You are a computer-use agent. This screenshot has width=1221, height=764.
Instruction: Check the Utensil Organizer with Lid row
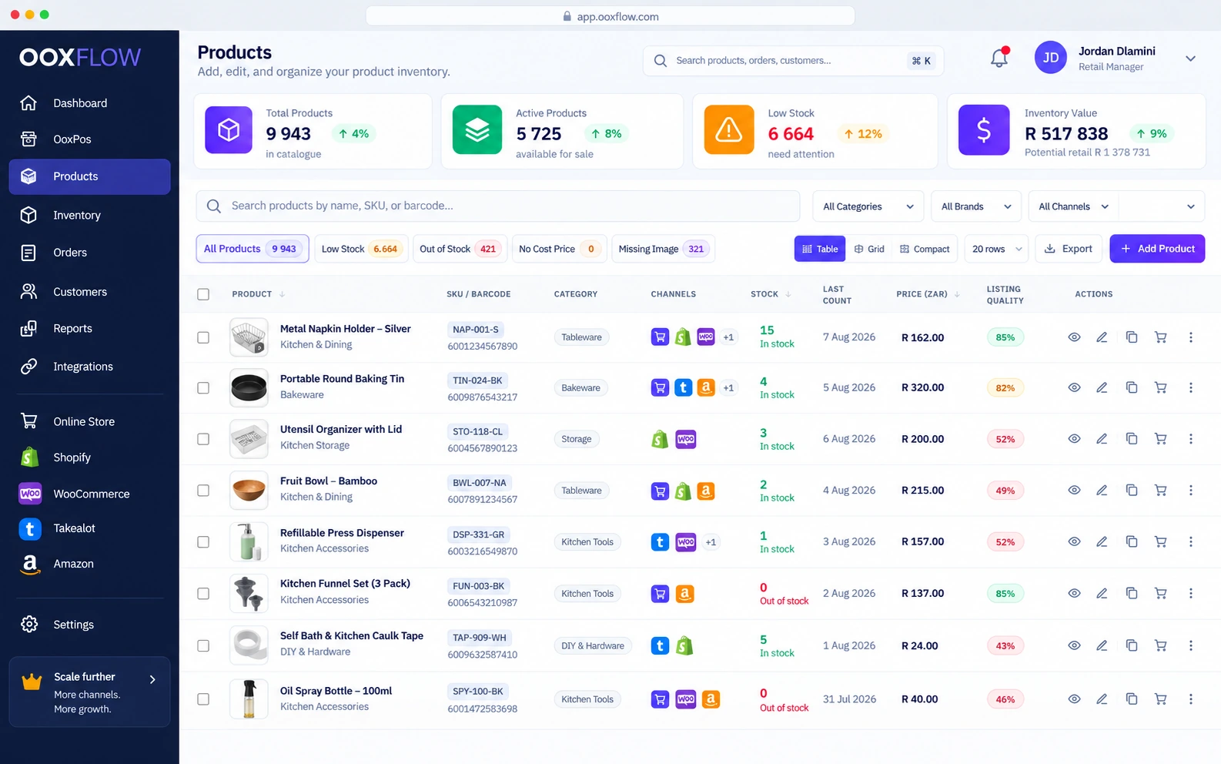pyautogui.click(x=203, y=439)
